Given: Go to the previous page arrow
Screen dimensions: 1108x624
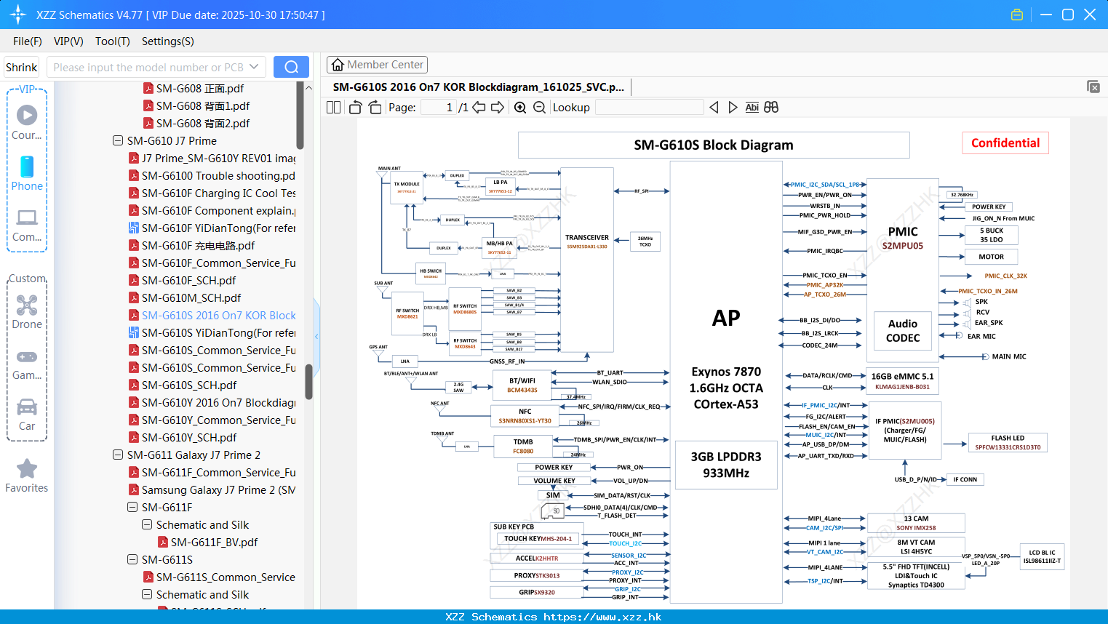Looking at the screenshot, I should 479,107.
